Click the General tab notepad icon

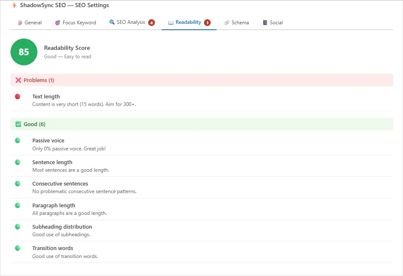20,23
